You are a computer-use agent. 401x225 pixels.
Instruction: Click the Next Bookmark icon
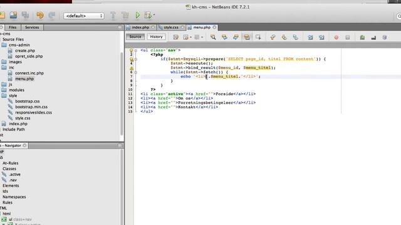coord(284,37)
